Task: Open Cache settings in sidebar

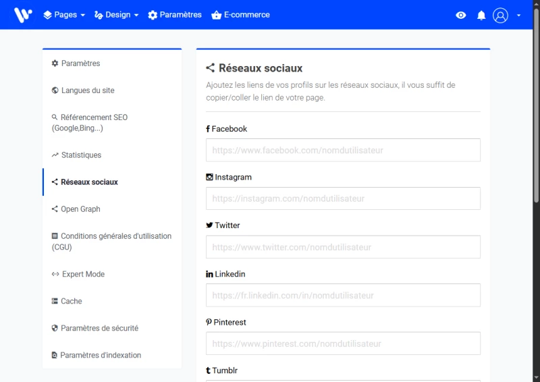Action: 72,301
